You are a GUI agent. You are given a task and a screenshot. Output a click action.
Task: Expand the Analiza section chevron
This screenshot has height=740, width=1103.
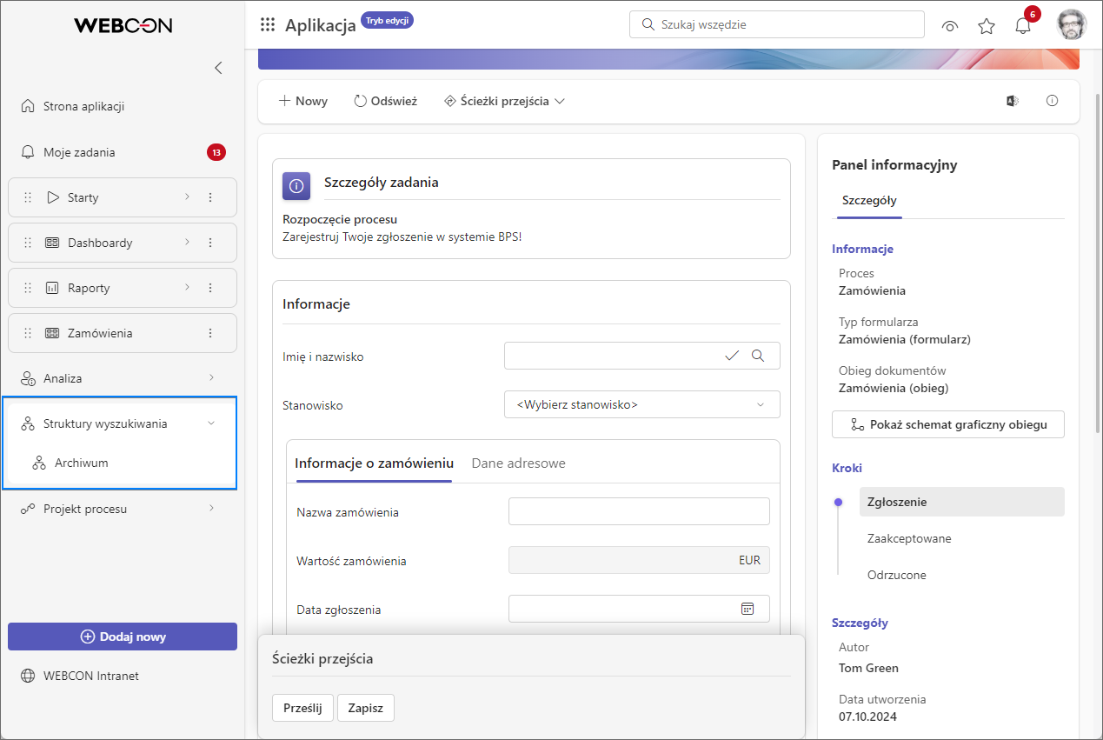coord(211,377)
